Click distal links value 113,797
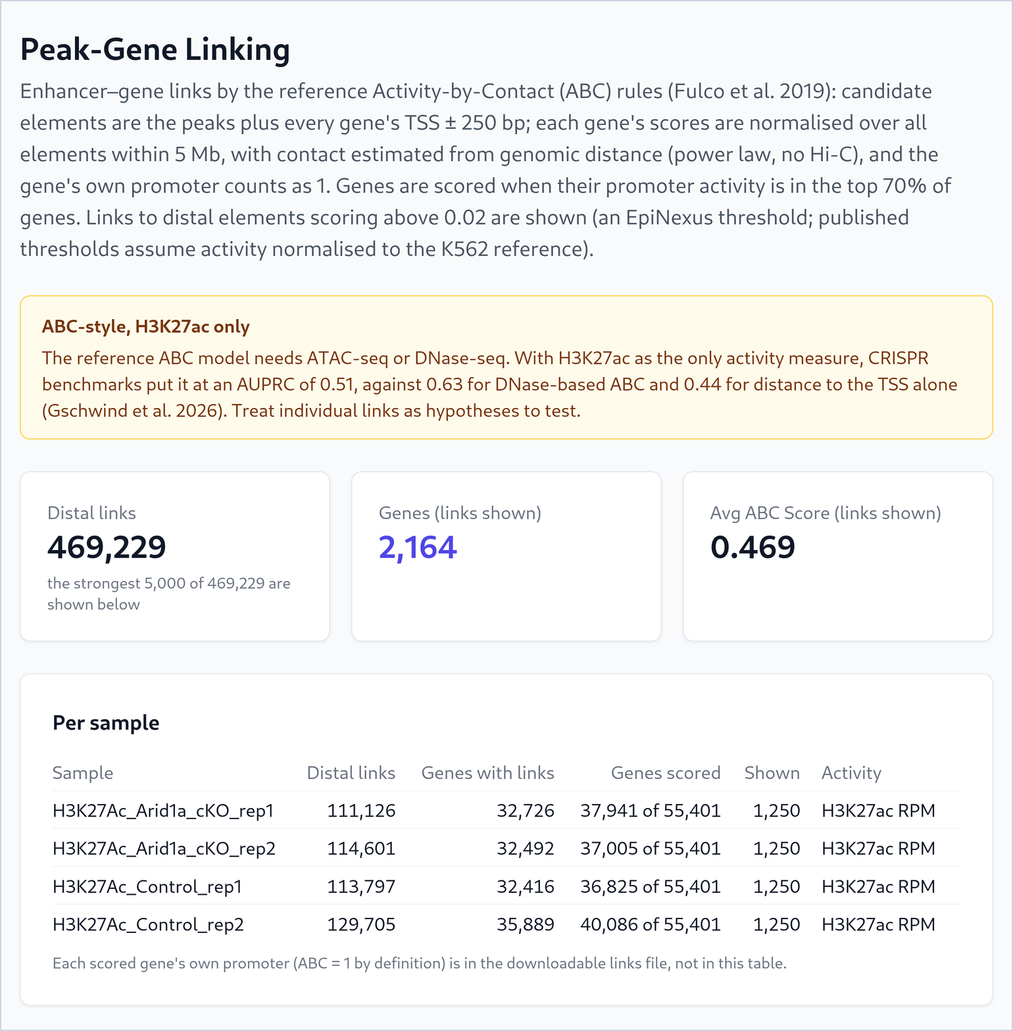Image resolution: width=1013 pixels, height=1031 pixels. (362, 887)
